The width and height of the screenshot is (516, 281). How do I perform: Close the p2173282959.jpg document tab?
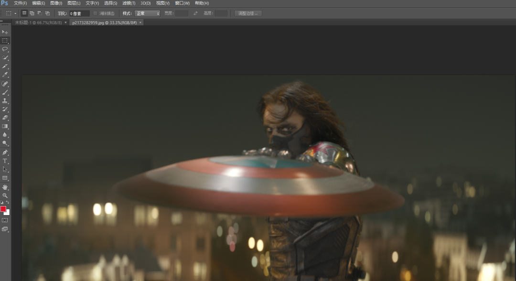pyautogui.click(x=140, y=22)
